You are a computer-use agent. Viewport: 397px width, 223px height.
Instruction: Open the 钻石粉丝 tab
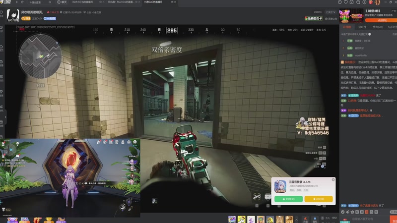click(393, 27)
